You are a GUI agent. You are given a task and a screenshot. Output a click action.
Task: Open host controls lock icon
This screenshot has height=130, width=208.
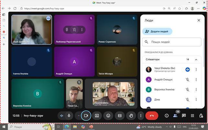[201, 115]
